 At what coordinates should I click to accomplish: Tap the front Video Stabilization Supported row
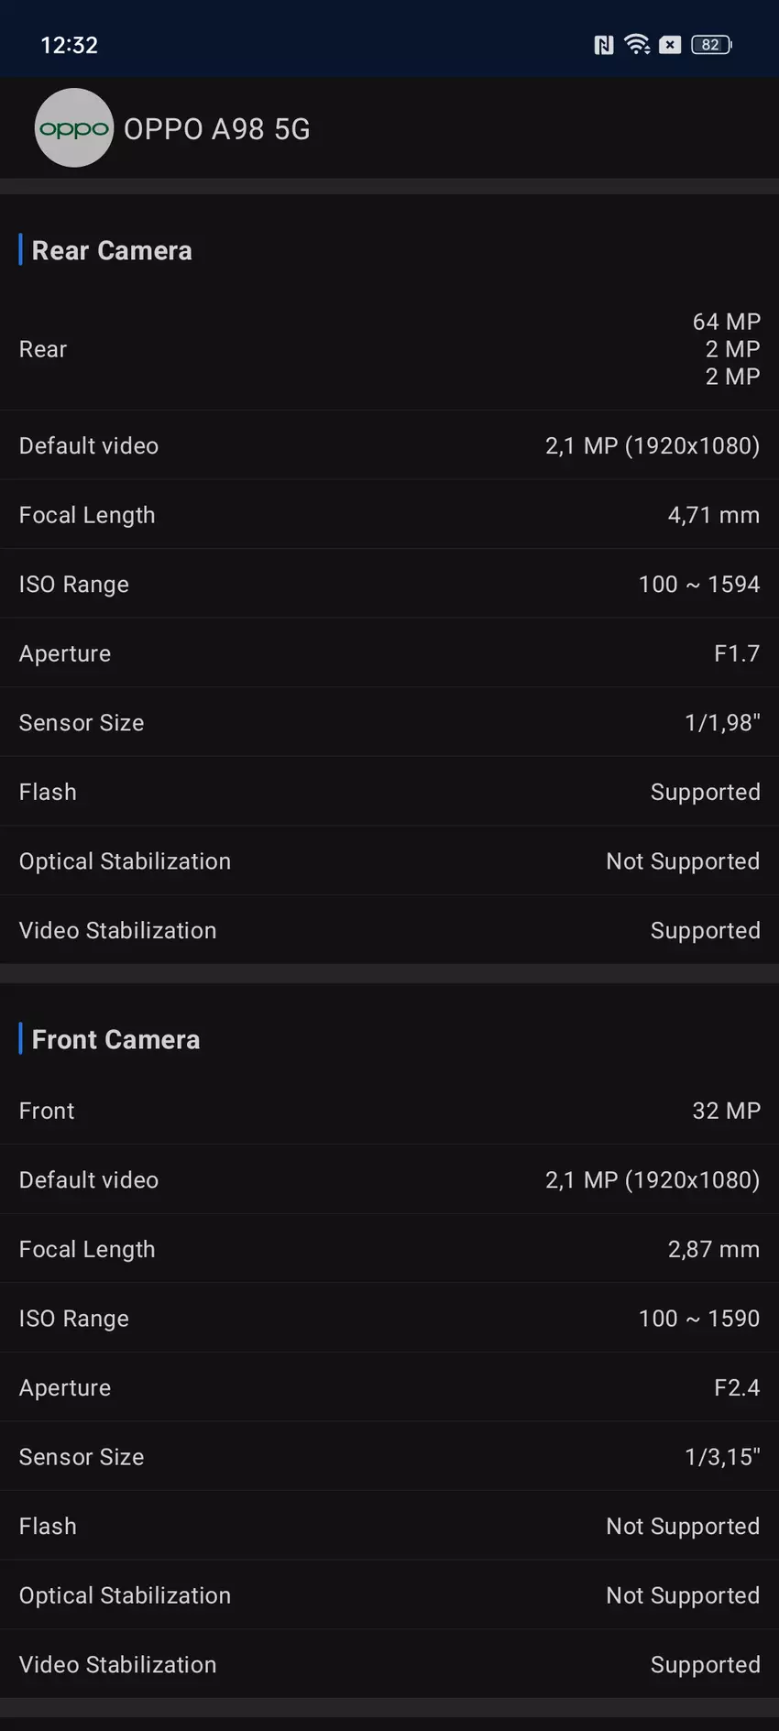pyautogui.click(x=389, y=1664)
